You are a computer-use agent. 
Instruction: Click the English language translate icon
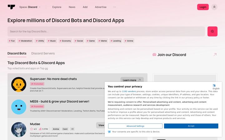tap(214, 86)
